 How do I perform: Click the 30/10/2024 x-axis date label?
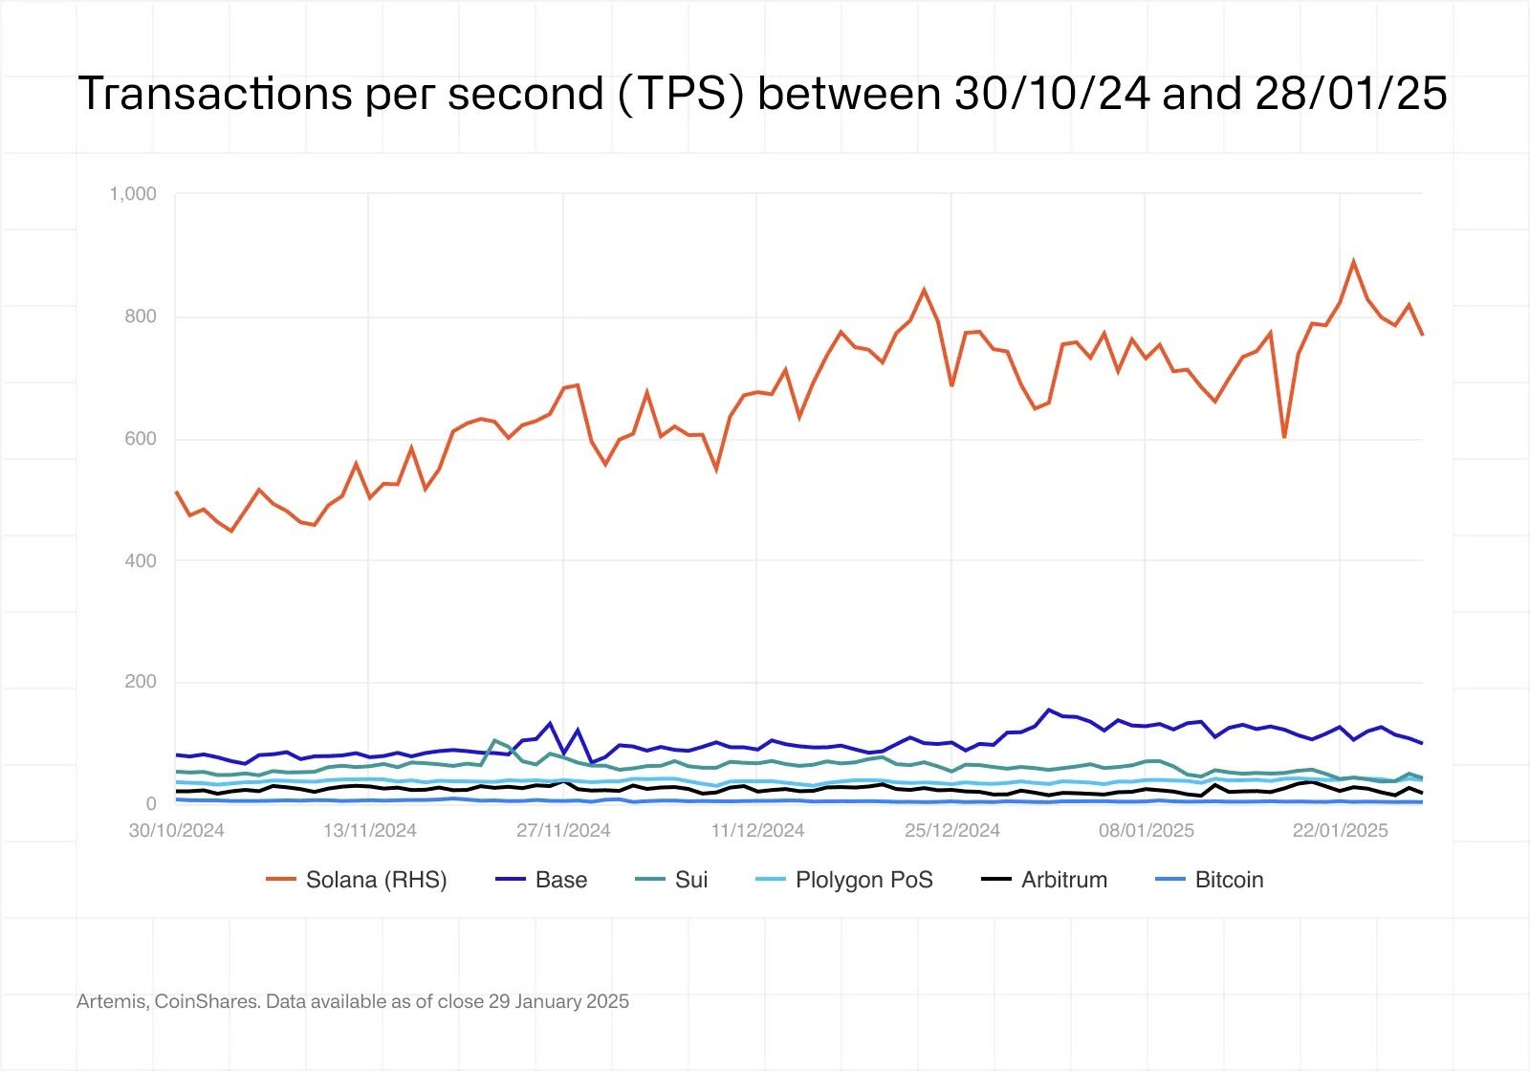point(177,830)
